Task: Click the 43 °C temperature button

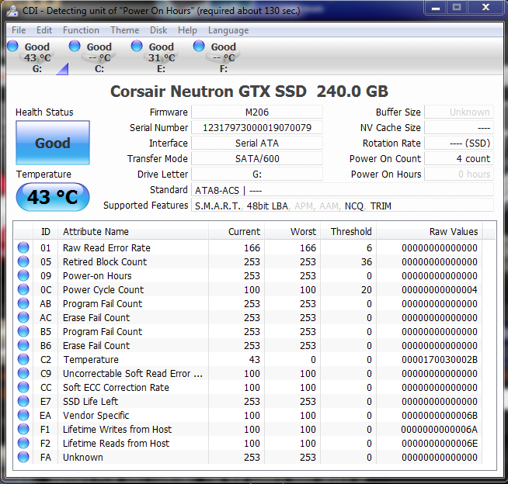Action: click(x=53, y=197)
